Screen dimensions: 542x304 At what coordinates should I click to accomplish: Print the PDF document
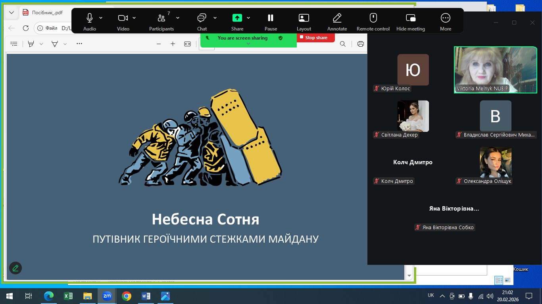360,44
